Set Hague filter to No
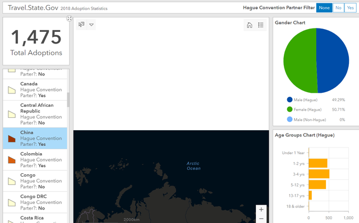This screenshot has height=223, width=359. [338, 8]
